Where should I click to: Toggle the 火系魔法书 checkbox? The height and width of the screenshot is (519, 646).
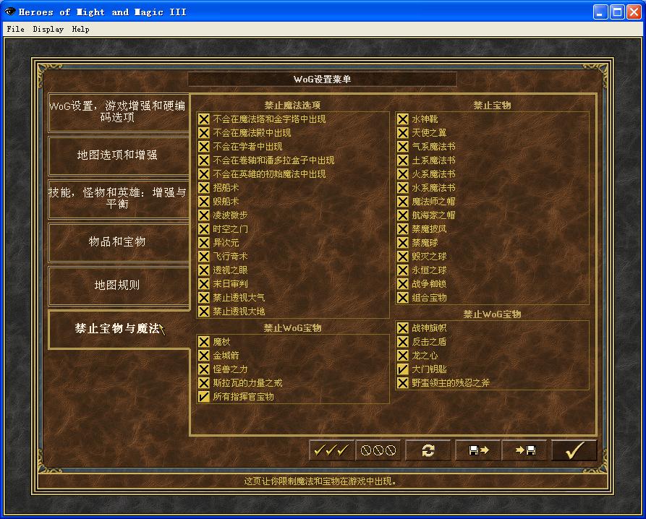402,173
